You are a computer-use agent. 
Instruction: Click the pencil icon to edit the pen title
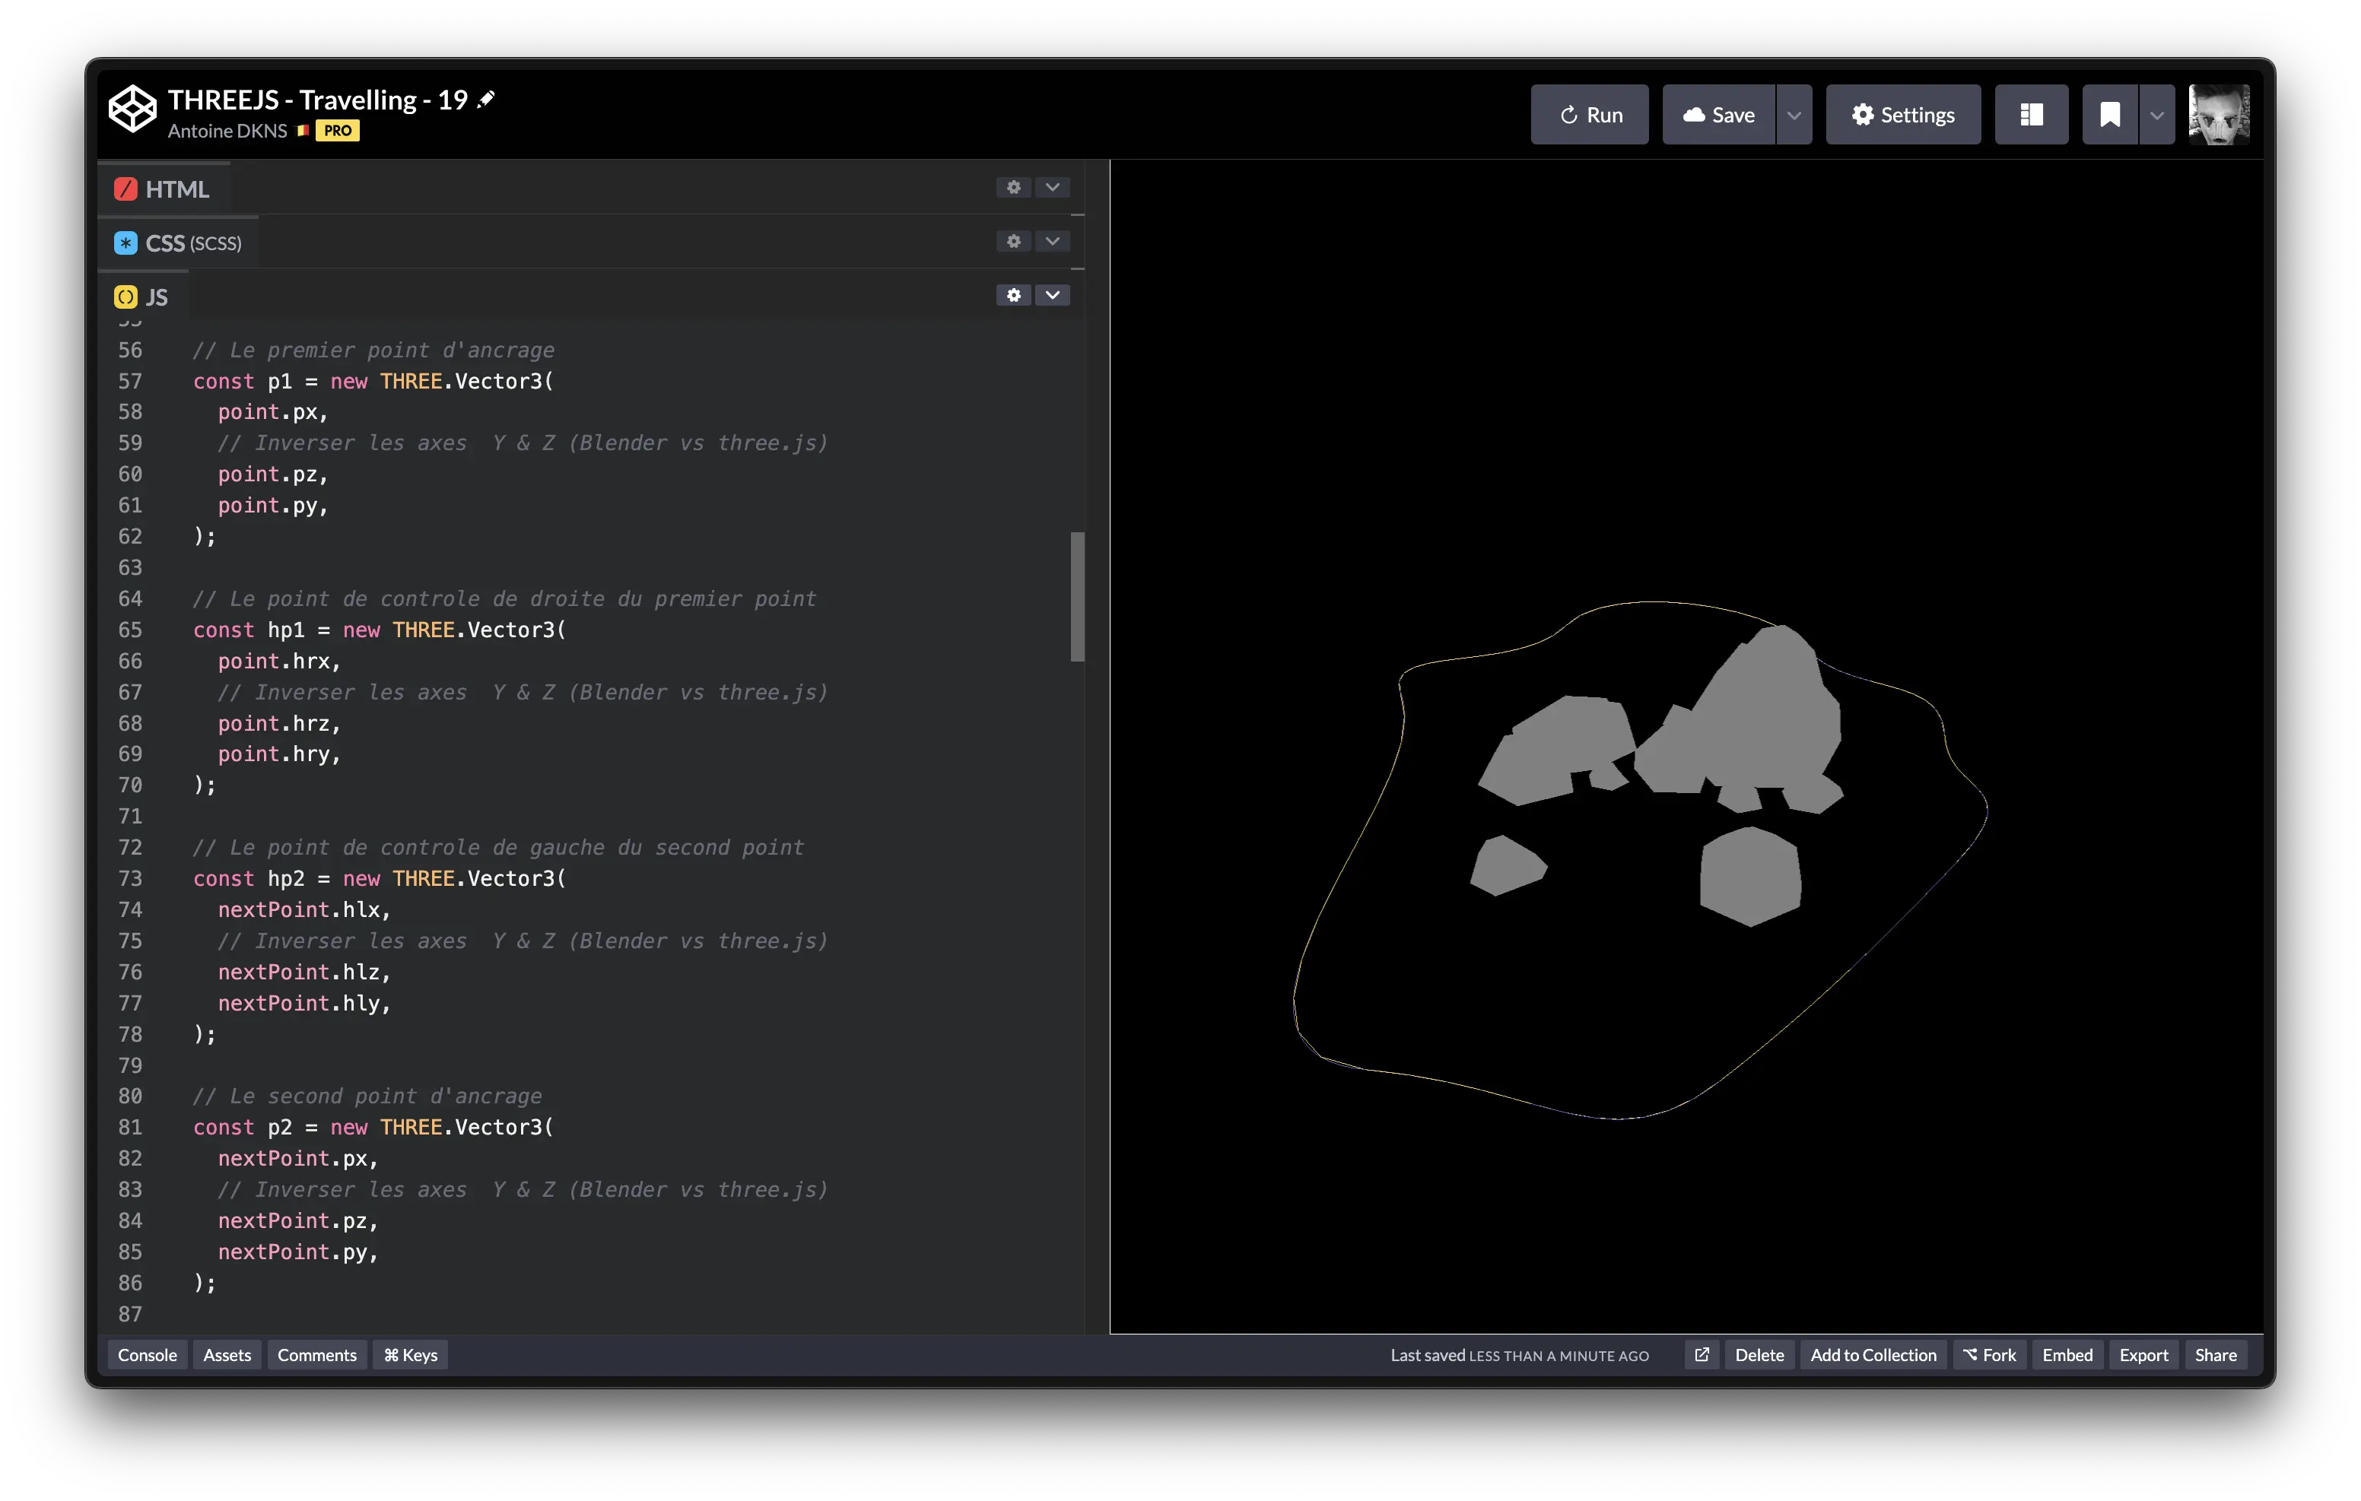(x=486, y=99)
